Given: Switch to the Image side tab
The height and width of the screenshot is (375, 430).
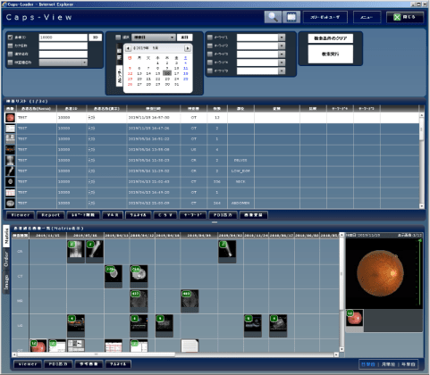Looking at the screenshot, I should [6, 282].
